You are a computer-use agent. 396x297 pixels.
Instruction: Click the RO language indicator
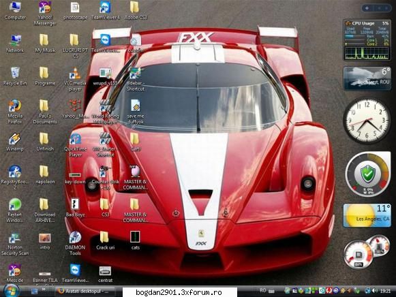(x=263, y=290)
